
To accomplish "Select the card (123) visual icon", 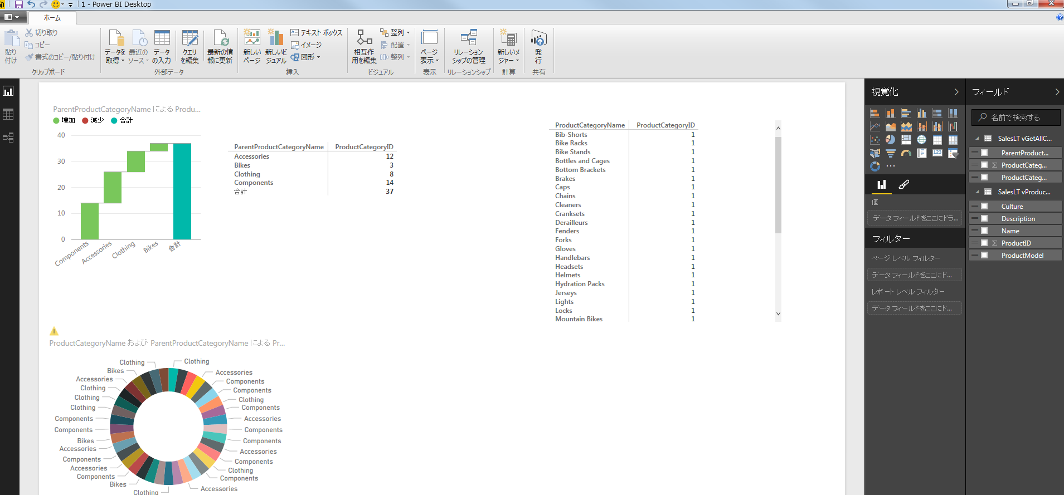I will point(937,153).
